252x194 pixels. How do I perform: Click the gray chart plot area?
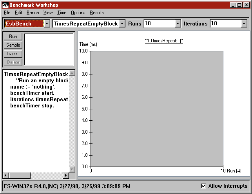157,109
